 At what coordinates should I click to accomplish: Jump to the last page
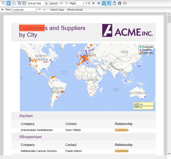[99, 3]
